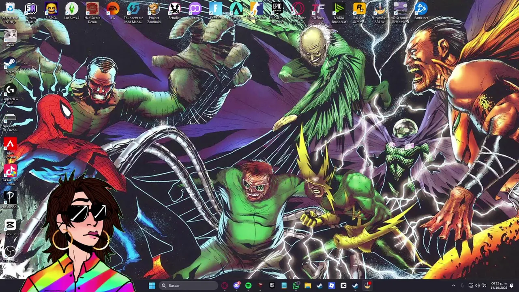
Task: Click the Steam desktop shortcut
Action: click(x=10, y=66)
